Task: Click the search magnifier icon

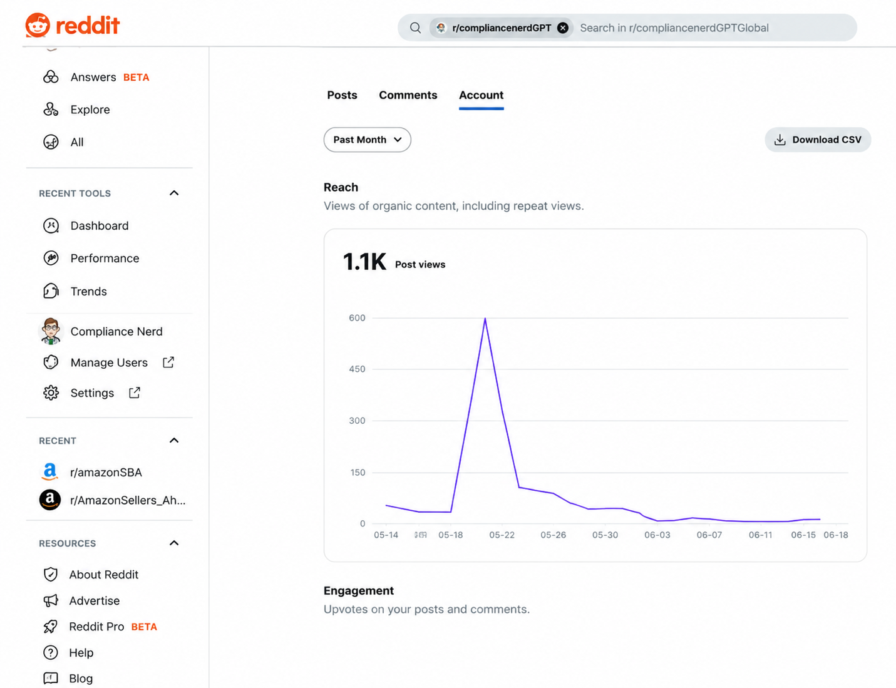Action: click(x=415, y=28)
